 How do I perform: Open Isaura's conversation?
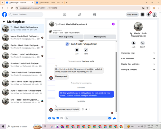[23, 38]
